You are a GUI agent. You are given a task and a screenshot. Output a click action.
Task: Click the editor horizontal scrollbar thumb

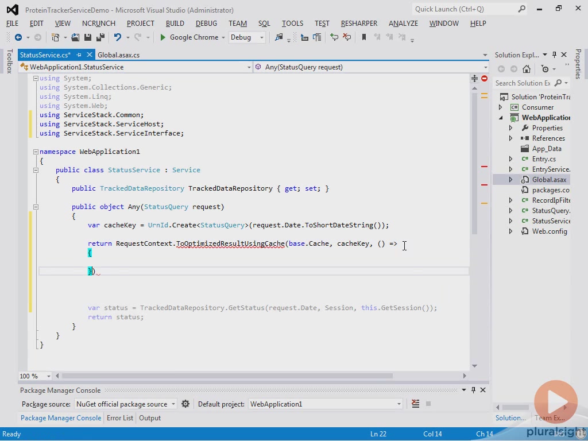pyautogui.click(x=227, y=376)
